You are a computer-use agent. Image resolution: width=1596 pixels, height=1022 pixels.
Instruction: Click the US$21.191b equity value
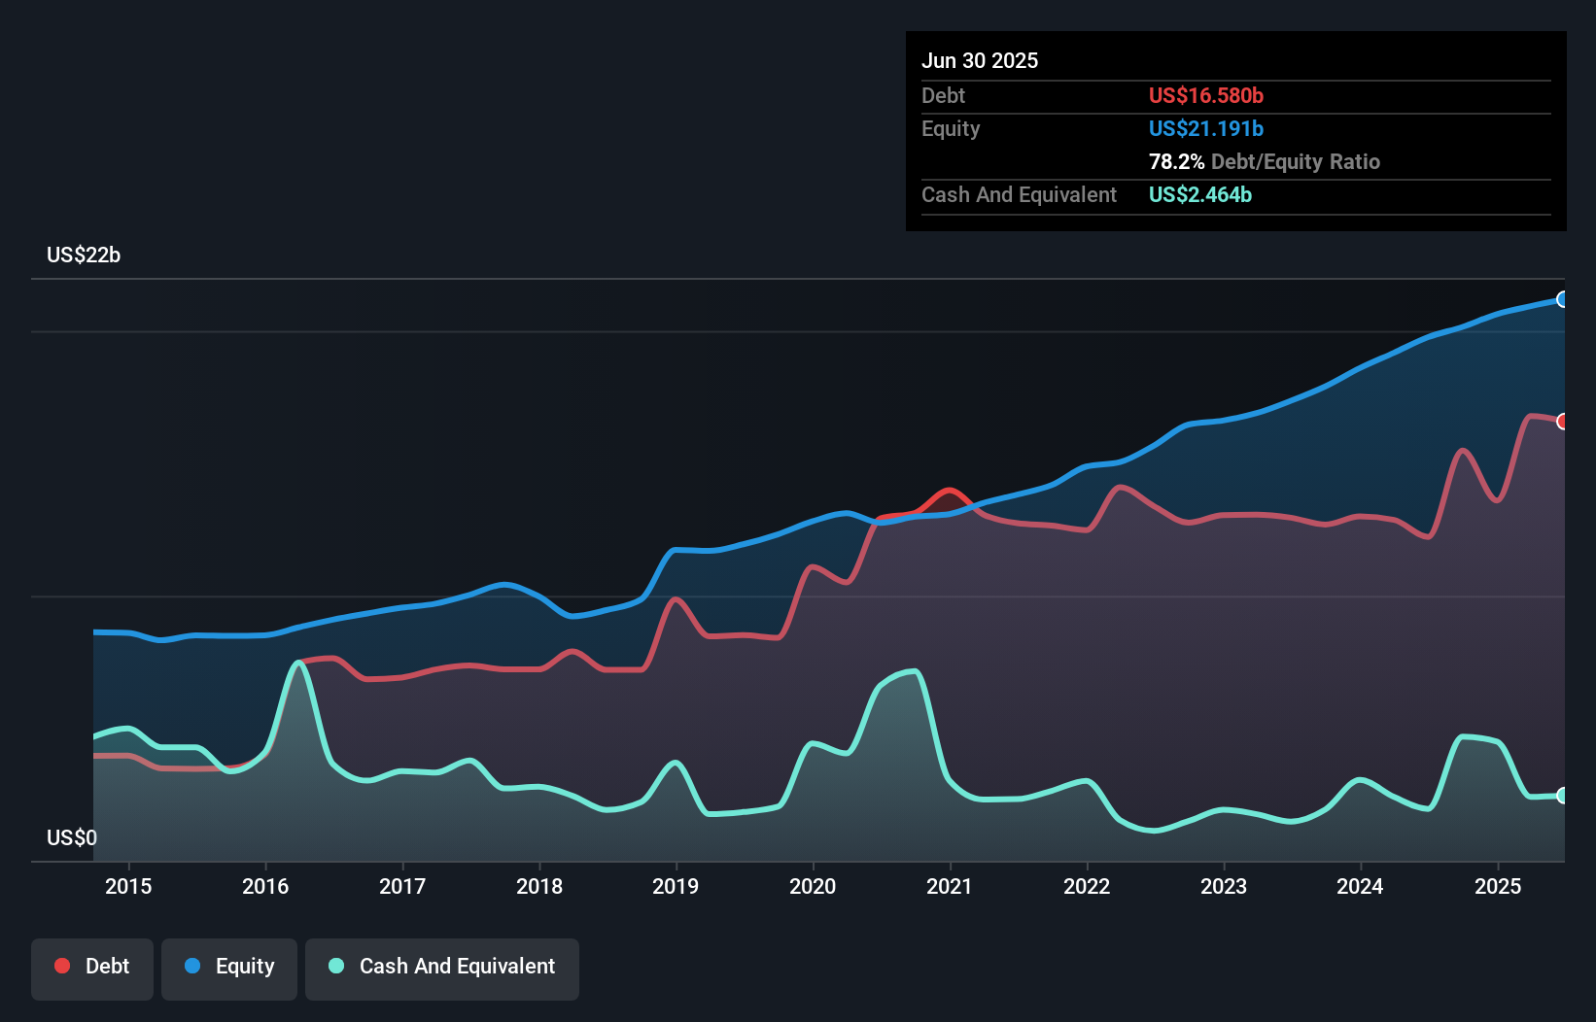(x=1205, y=128)
